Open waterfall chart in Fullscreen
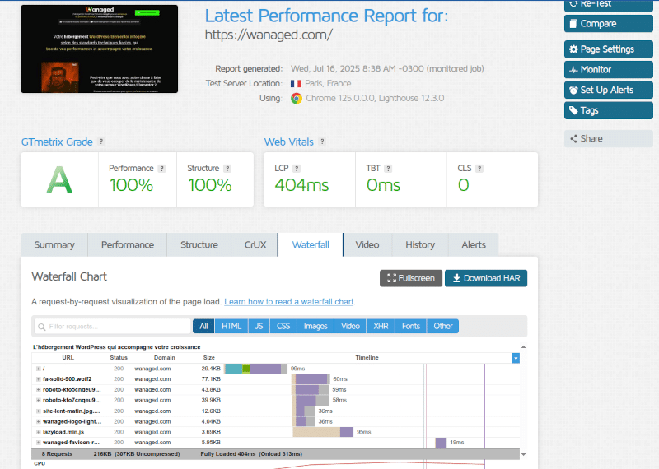659x469 pixels. (x=410, y=278)
